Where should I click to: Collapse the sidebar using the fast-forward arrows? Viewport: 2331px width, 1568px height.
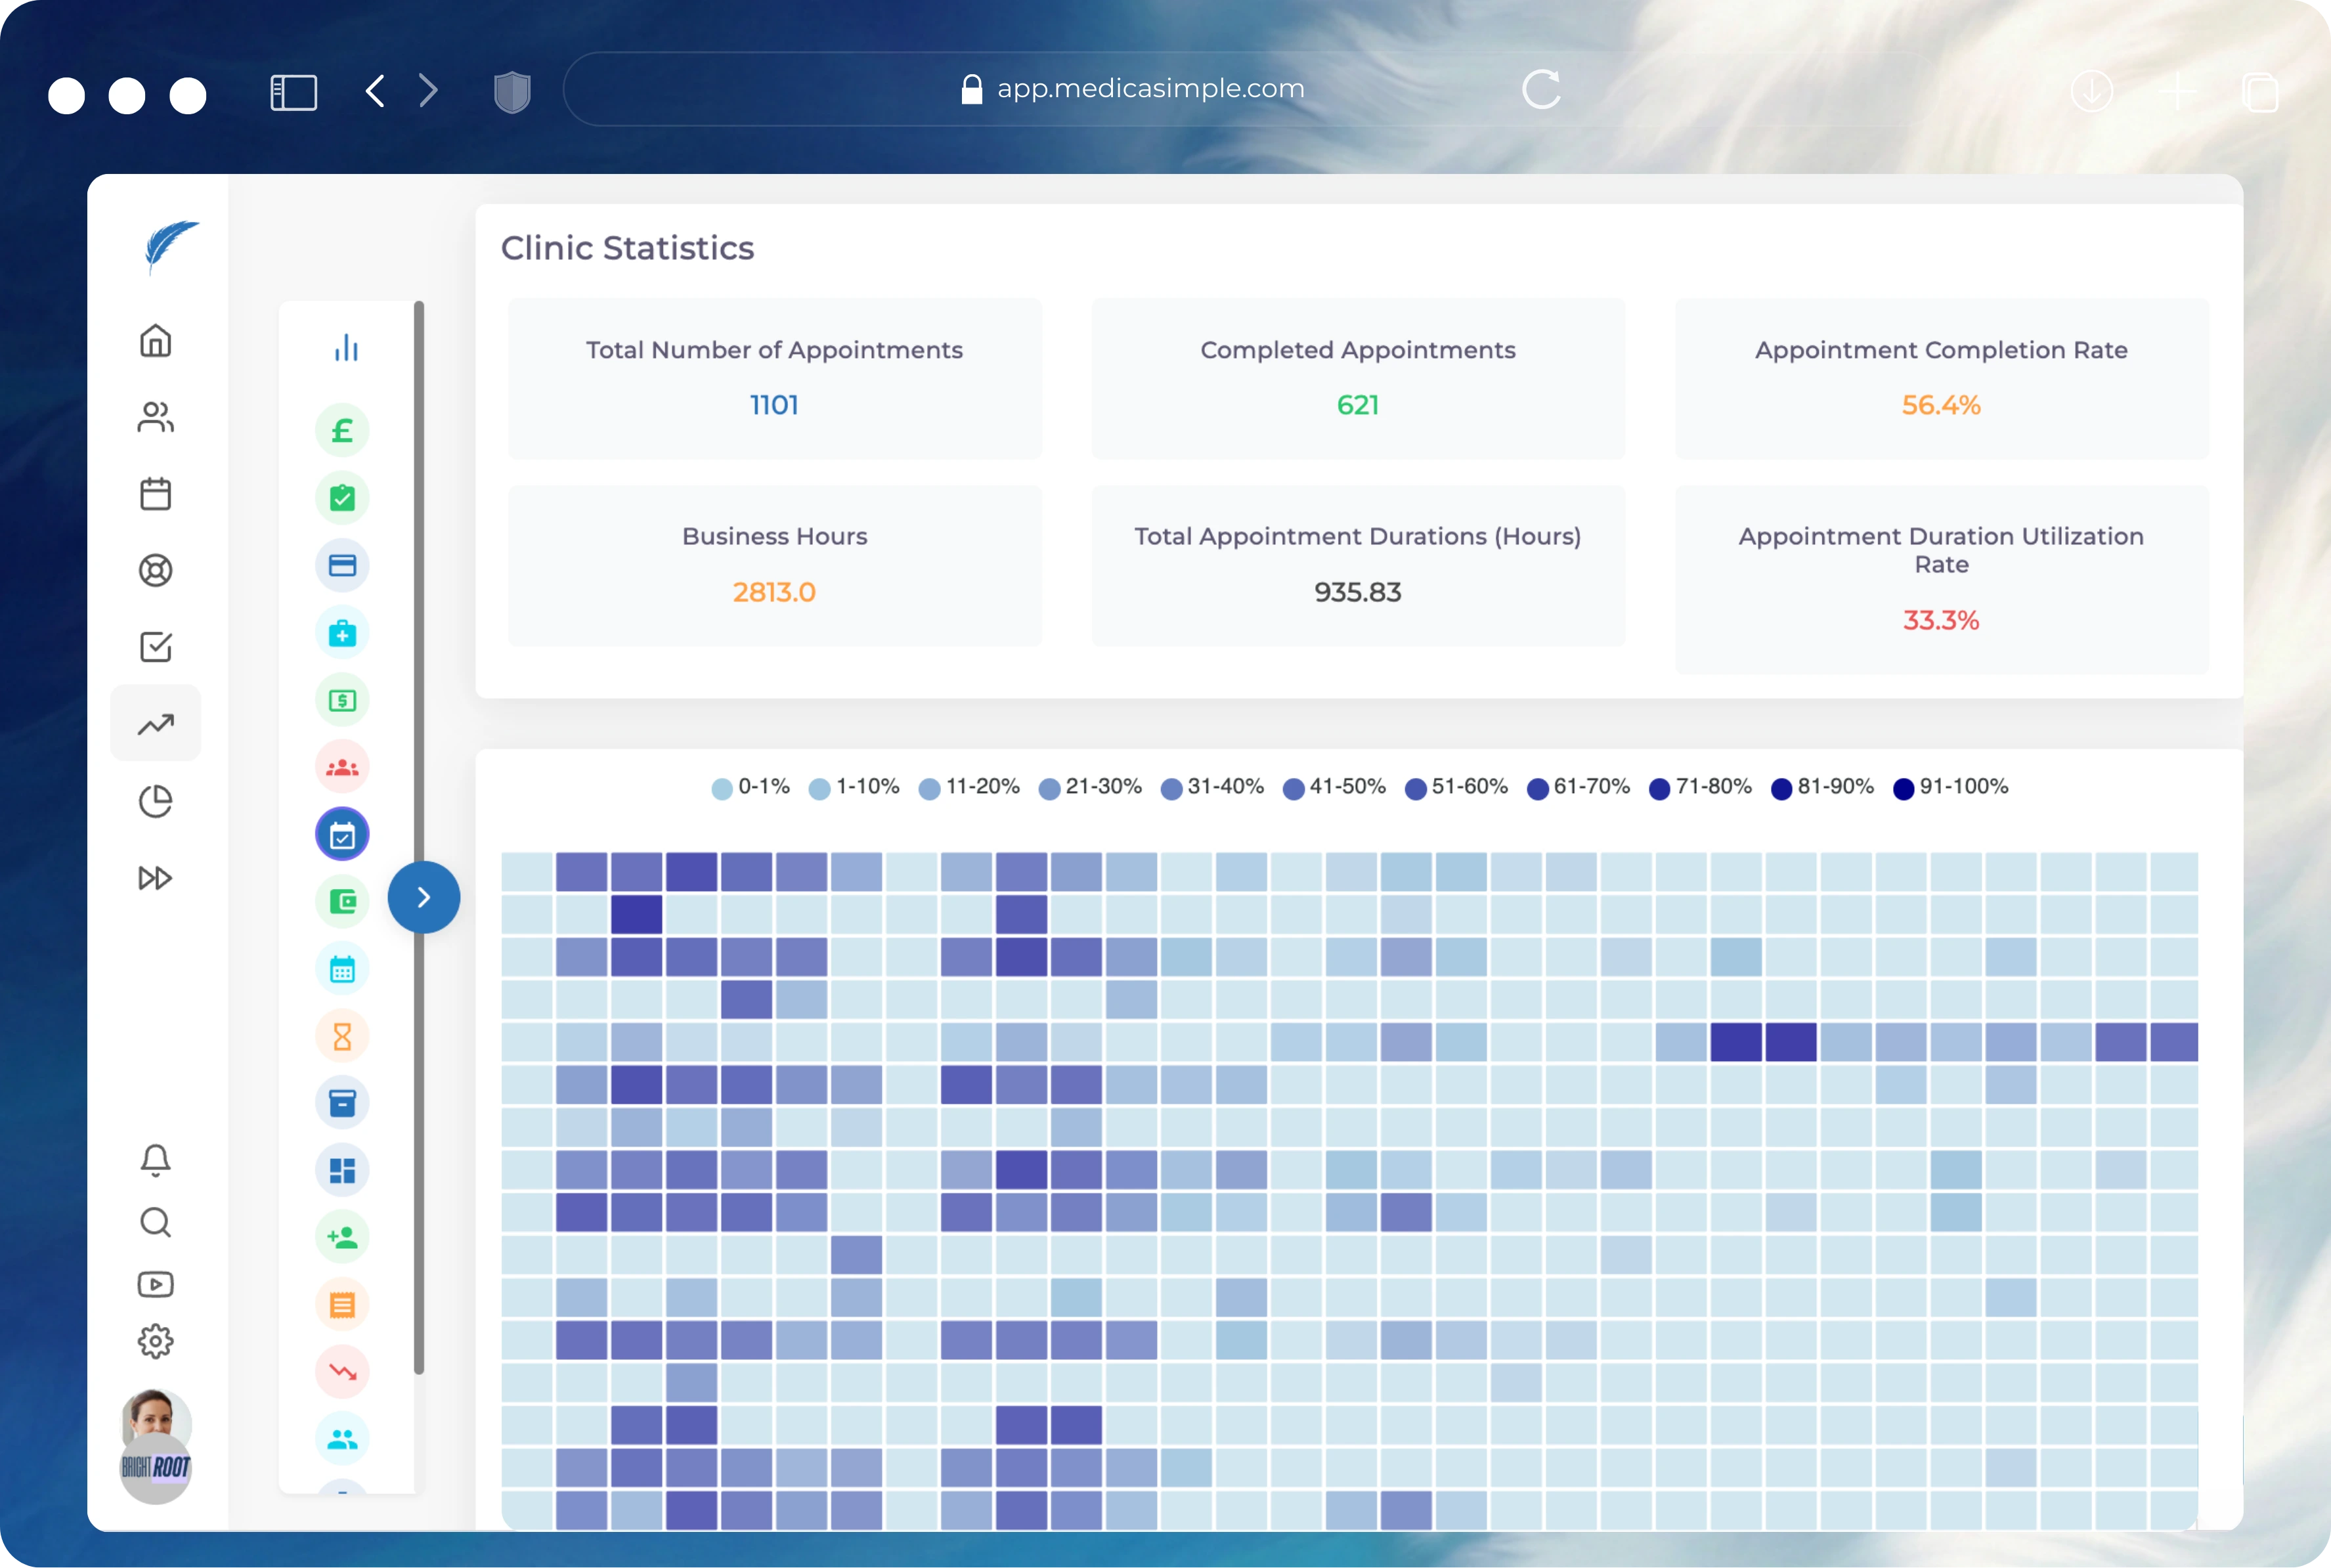(155, 877)
